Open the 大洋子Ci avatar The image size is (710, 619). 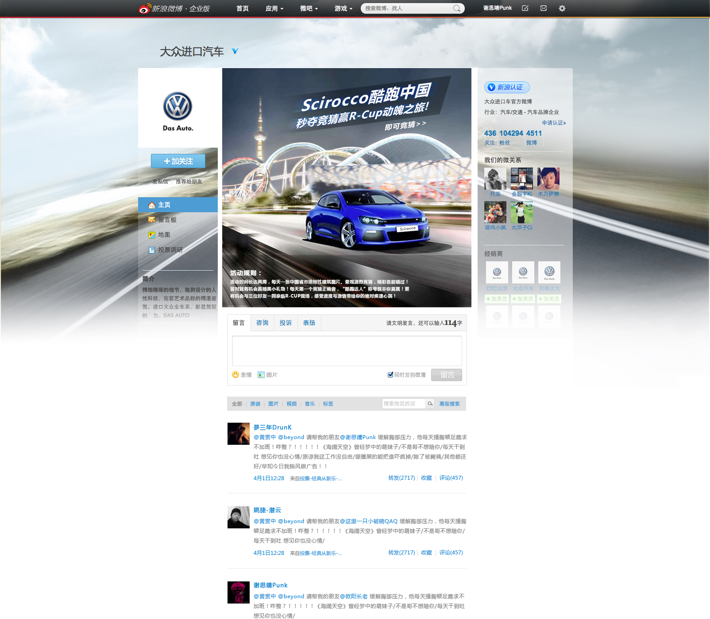[x=522, y=212]
